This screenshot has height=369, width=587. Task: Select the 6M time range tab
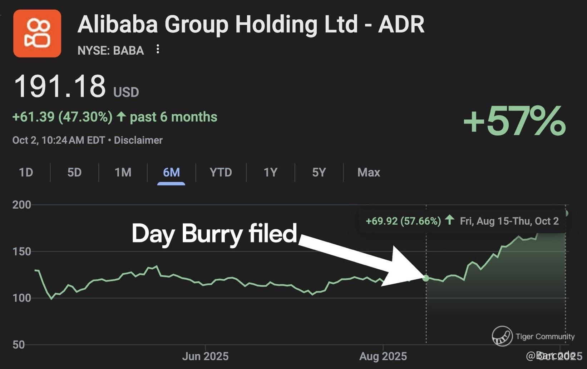[171, 173]
